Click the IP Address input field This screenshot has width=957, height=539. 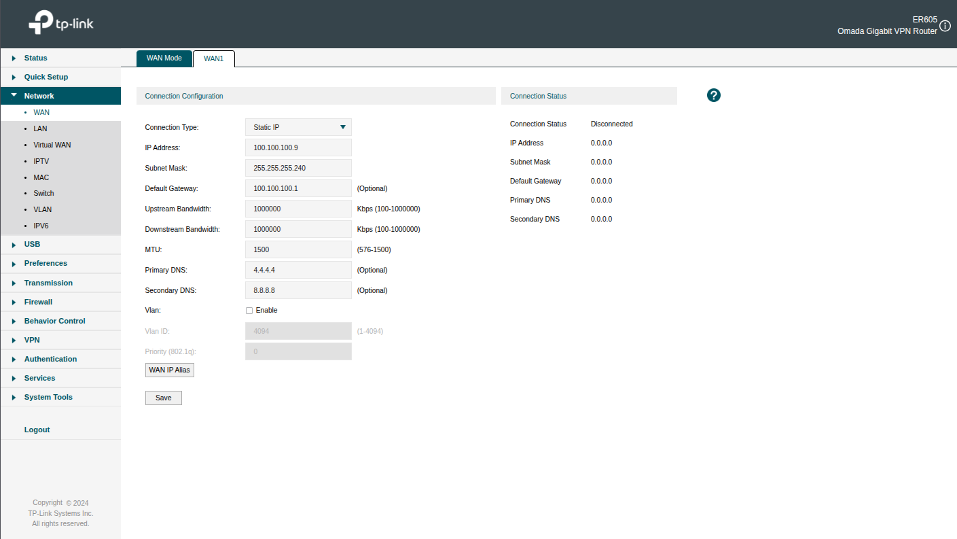(298, 147)
